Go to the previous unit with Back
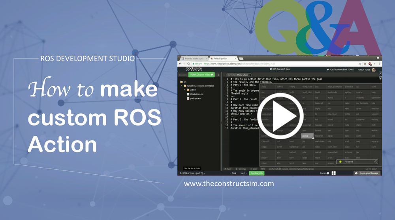The height and width of the screenshot is (220, 395). click(x=233, y=173)
